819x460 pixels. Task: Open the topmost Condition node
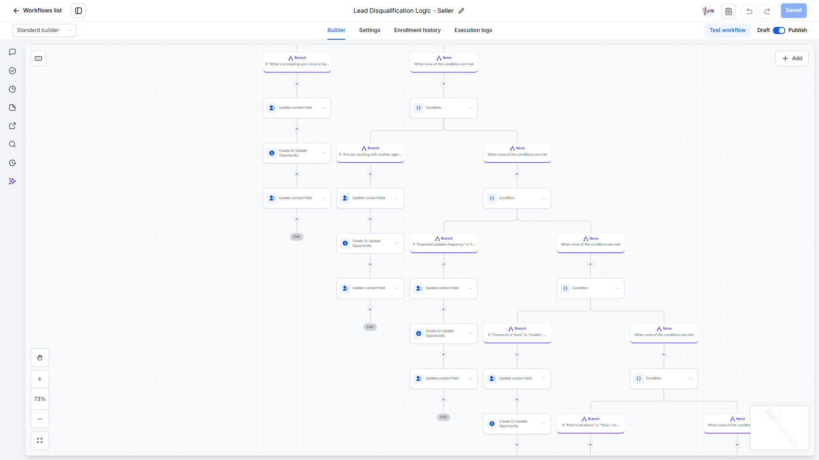pyautogui.click(x=444, y=108)
